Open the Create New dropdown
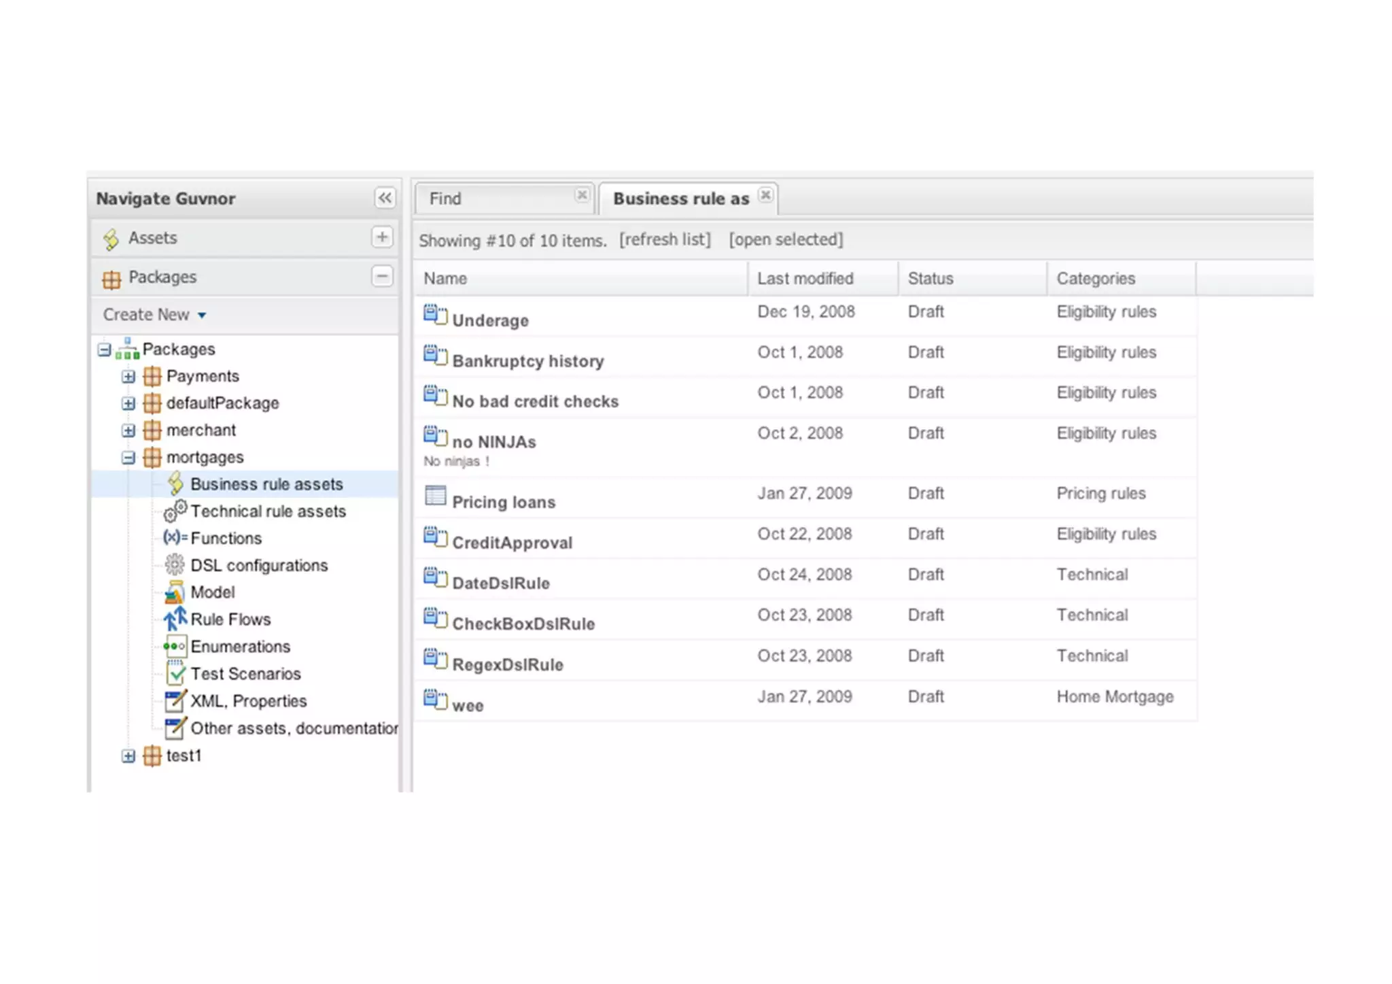This screenshot has height=984, width=1392. click(154, 315)
